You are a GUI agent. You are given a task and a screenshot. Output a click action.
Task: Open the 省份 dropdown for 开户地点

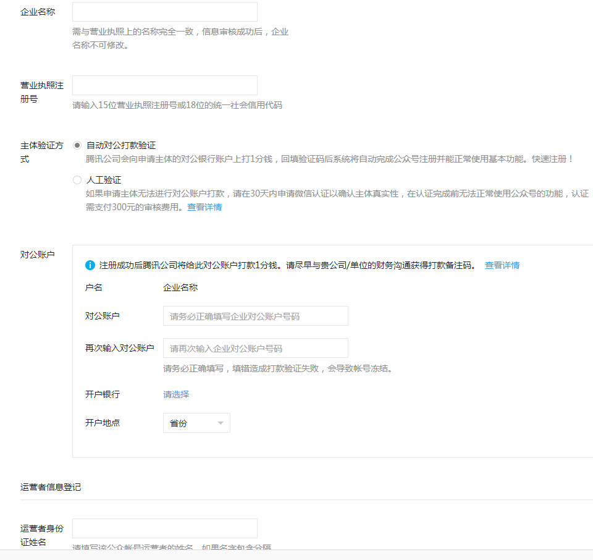196,423
